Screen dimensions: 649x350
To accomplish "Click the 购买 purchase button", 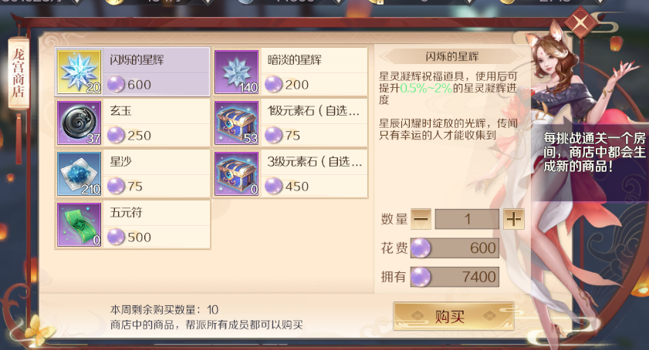I will pos(454,317).
